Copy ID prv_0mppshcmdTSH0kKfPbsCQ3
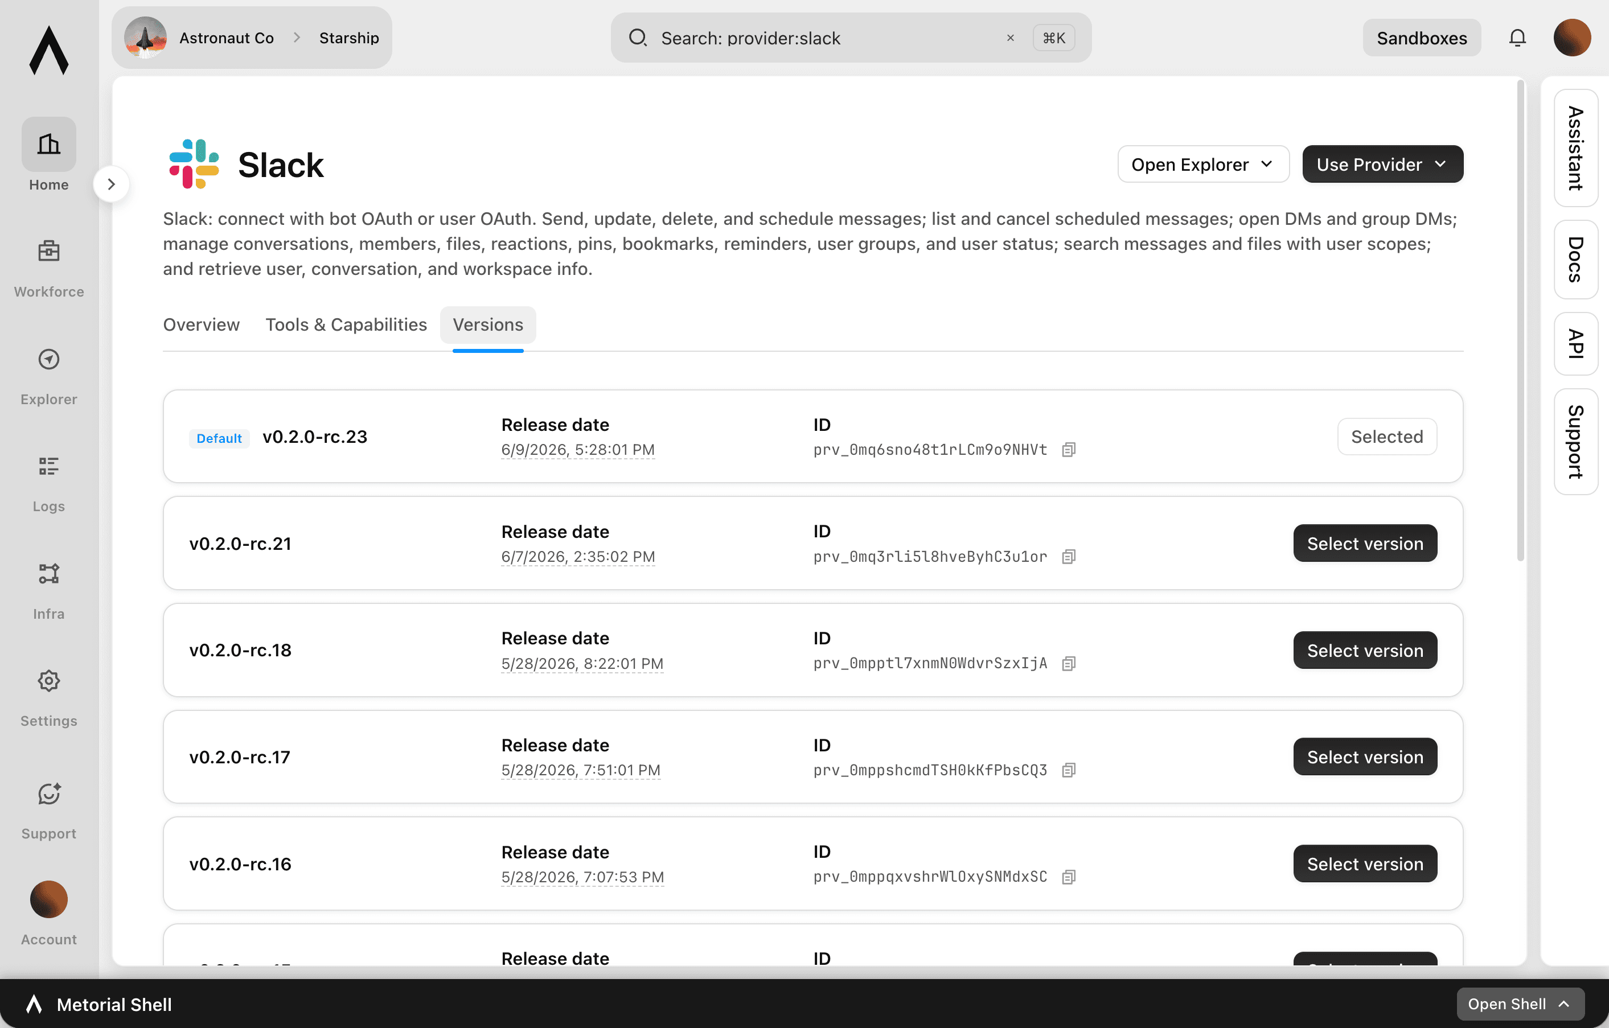Image resolution: width=1609 pixels, height=1028 pixels. (x=1069, y=770)
